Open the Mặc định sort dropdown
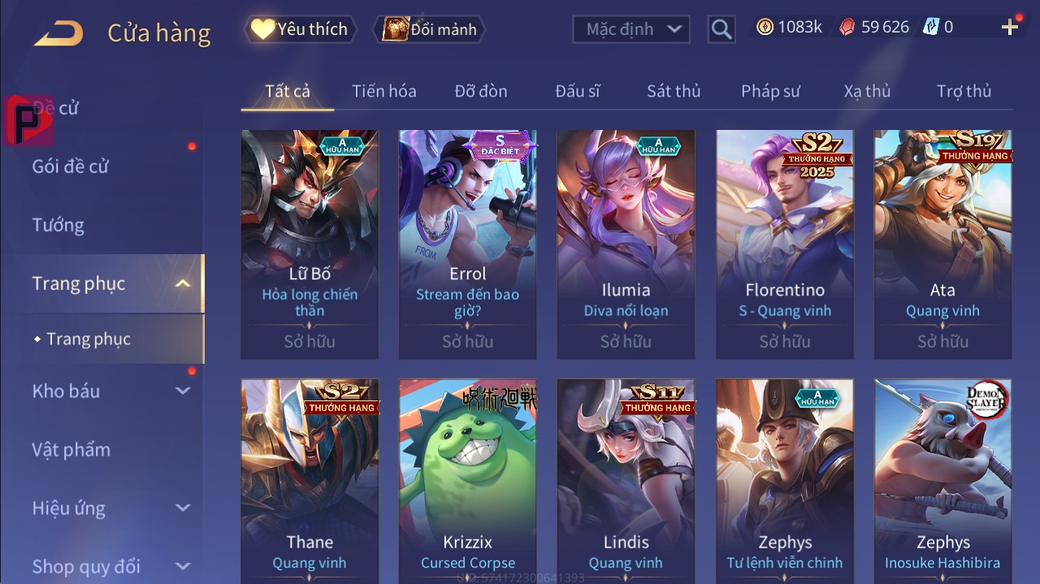The height and width of the screenshot is (584, 1040). pos(631,30)
